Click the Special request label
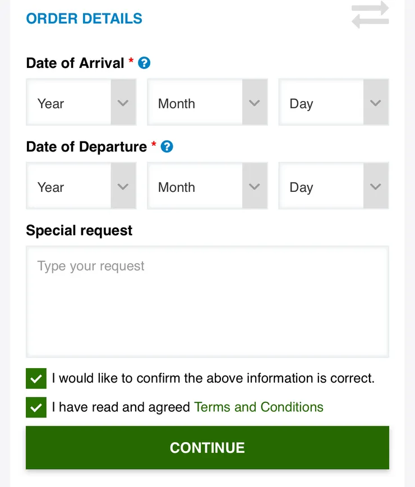The image size is (415, 487). coord(79,231)
